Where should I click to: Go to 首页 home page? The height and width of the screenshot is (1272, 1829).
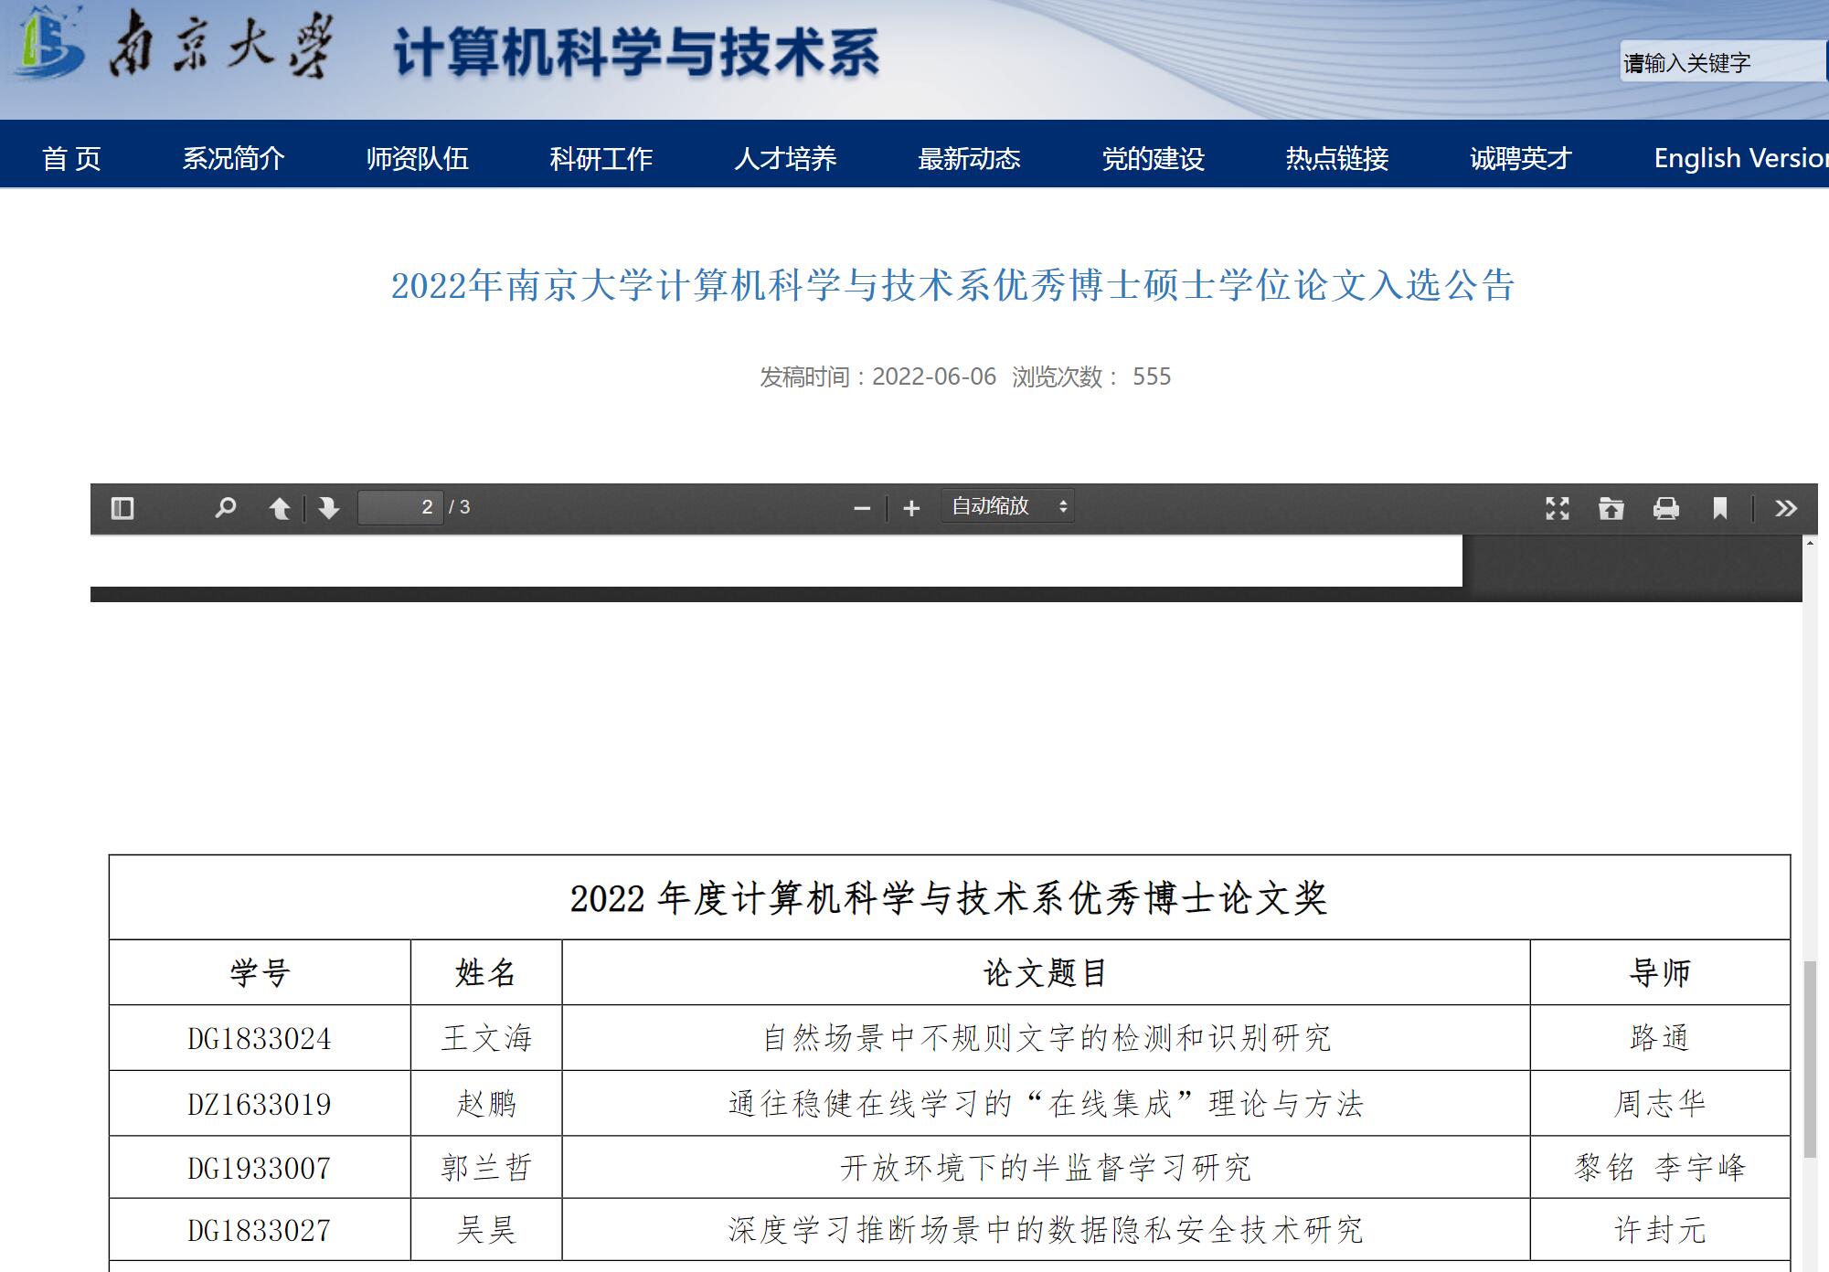coord(71,159)
